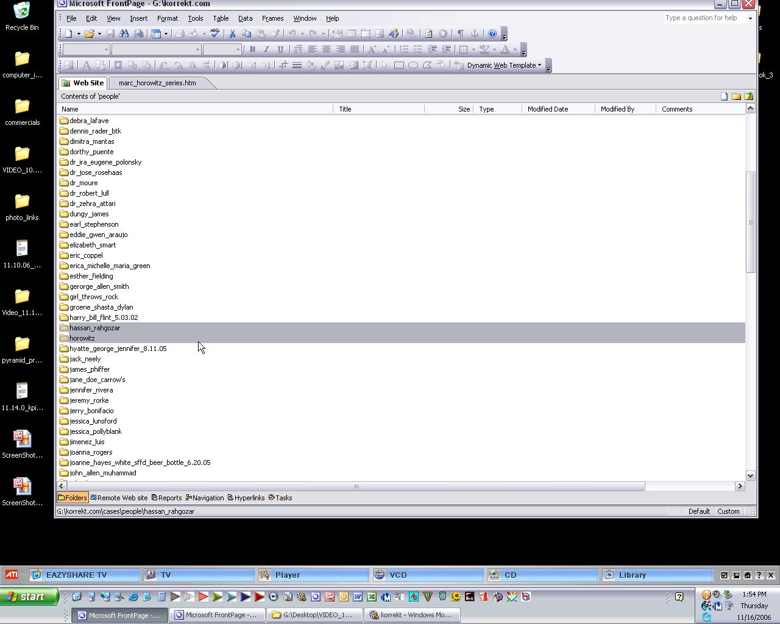Create new folder in contents pane
Viewport: 780px width, 624px height.
click(x=736, y=96)
